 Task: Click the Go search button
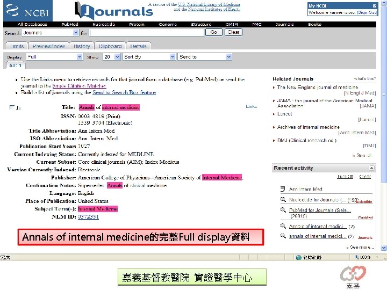[x=214, y=32]
